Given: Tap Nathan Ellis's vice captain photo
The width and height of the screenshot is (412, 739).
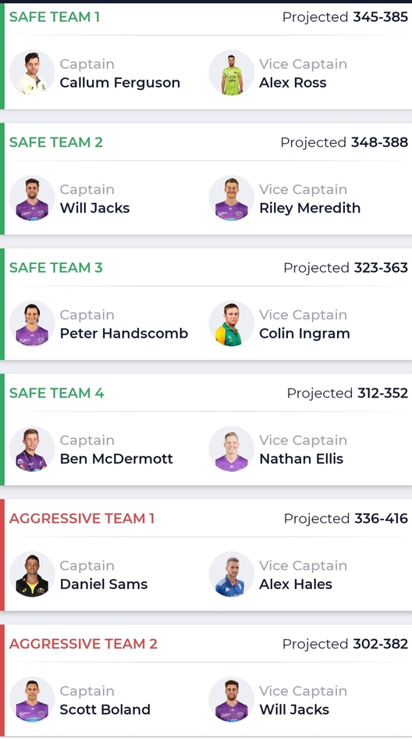Looking at the screenshot, I should pyautogui.click(x=232, y=449).
